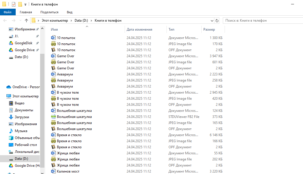The width and height of the screenshot is (303, 174).
Task: Open recent locations dropdown arrow
Action: click(20, 21)
